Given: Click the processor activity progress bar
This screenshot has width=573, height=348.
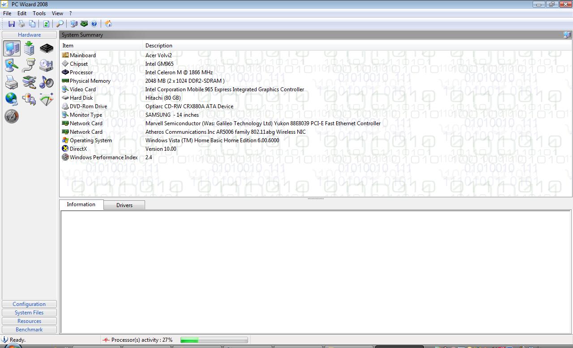Looking at the screenshot, I should 214,340.
